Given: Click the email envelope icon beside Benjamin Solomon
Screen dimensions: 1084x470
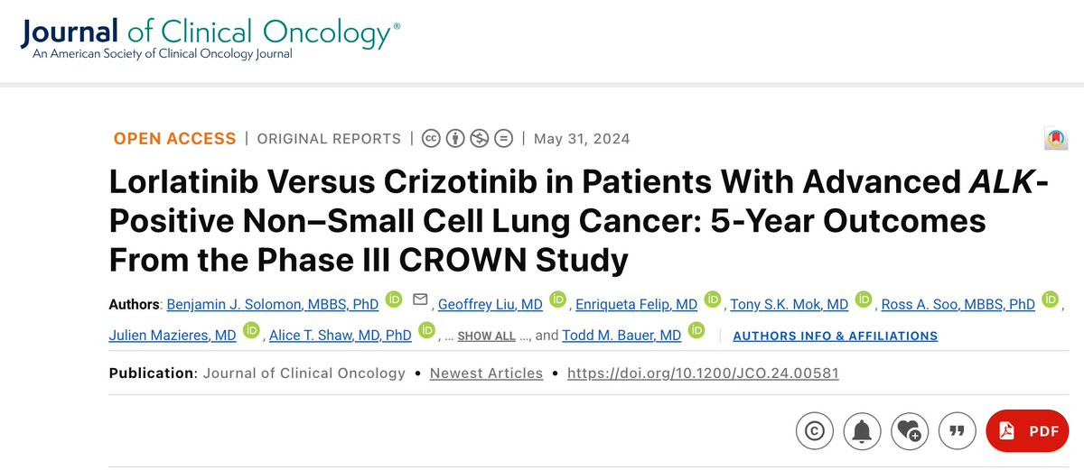Looking at the screenshot, I should [x=420, y=300].
